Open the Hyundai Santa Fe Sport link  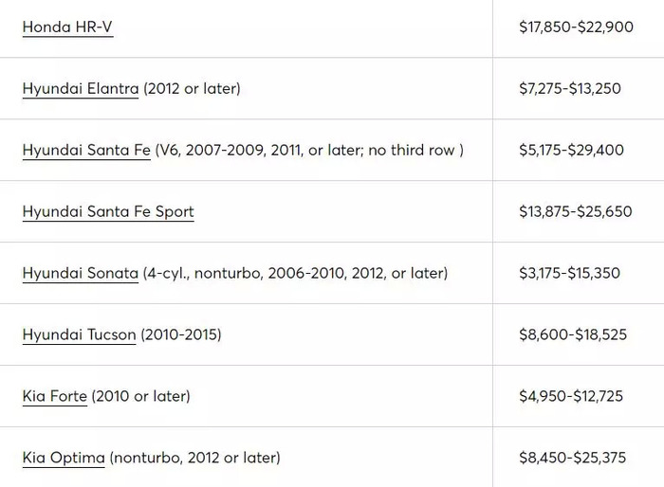[108, 211]
